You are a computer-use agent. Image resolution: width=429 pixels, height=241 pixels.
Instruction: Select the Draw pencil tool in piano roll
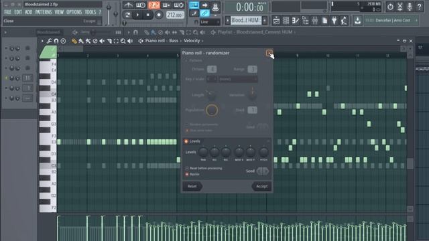pyautogui.click(x=74, y=42)
